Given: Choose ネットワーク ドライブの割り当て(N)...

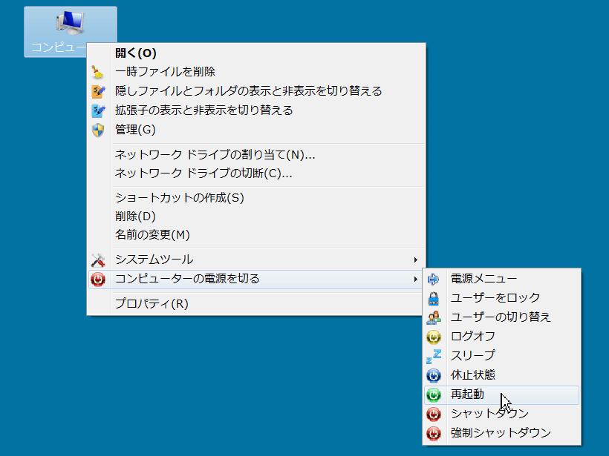Looking at the screenshot, I should pyautogui.click(x=215, y=155).
